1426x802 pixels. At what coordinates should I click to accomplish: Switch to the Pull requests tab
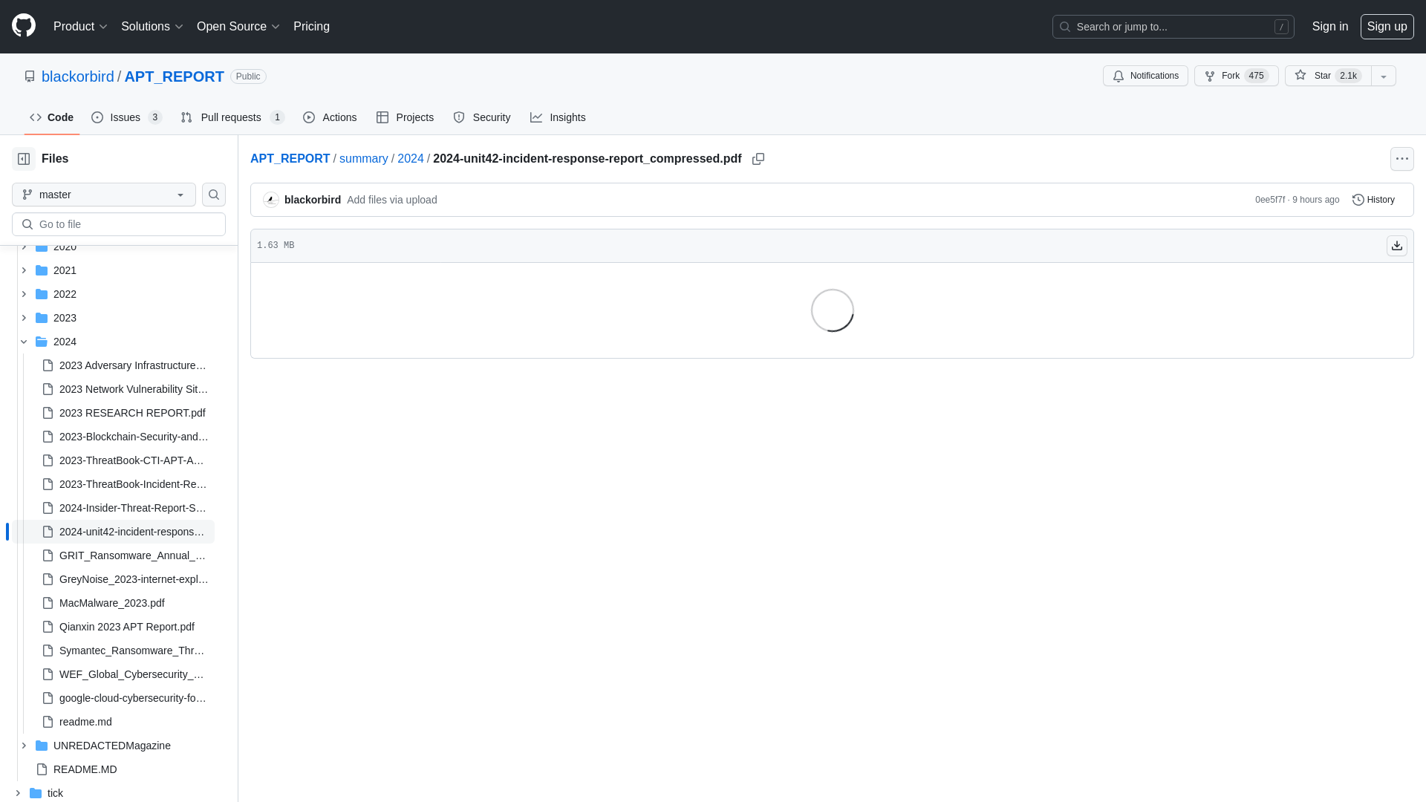232,117
